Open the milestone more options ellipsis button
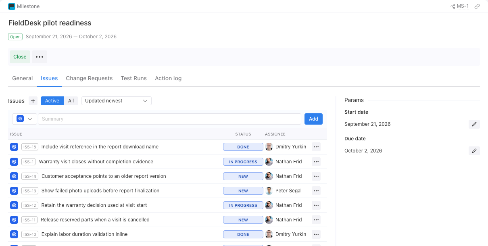This screenshot has width=488, height=246. coord(40,57)
